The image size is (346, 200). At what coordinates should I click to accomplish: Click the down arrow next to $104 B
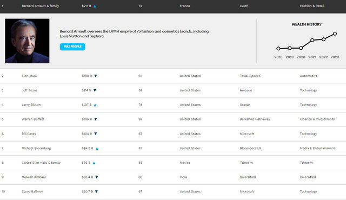(96, 134)
